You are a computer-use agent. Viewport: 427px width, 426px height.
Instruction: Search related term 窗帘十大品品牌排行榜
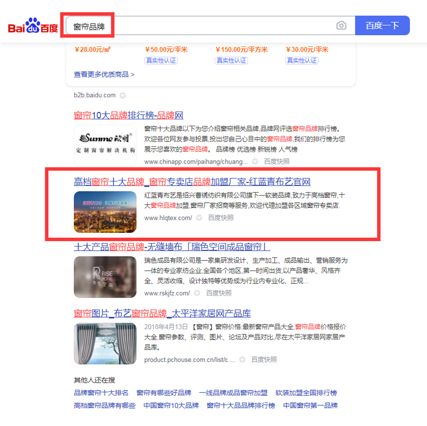coord(241,406)
